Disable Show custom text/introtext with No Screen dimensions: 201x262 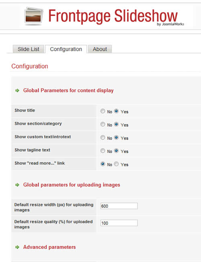click(103, 137)
